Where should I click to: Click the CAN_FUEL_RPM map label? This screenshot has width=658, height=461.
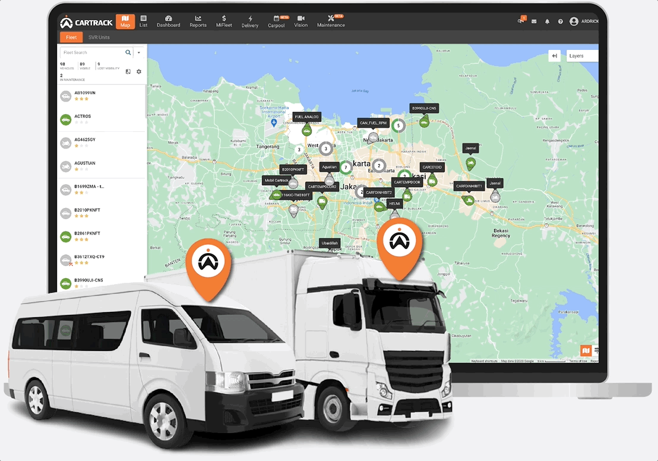pyautogui.click(x=373, y=123)
